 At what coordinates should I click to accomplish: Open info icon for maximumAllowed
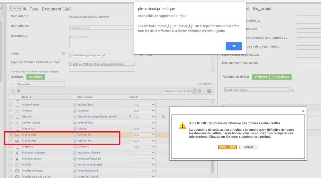[x=75, y=153]
